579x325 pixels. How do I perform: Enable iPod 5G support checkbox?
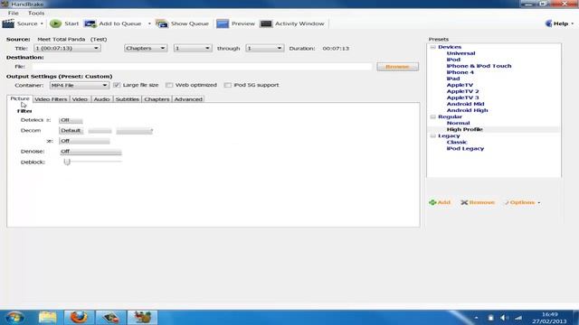(227, 85)
